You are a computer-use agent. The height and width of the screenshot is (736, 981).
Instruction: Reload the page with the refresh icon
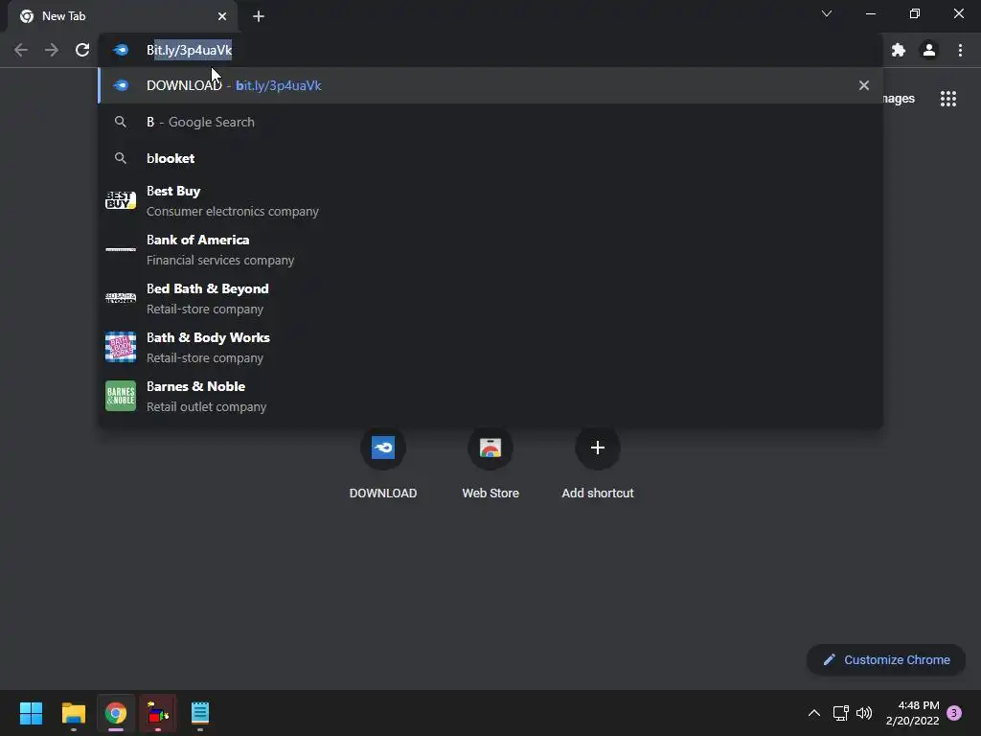point(82,50)
